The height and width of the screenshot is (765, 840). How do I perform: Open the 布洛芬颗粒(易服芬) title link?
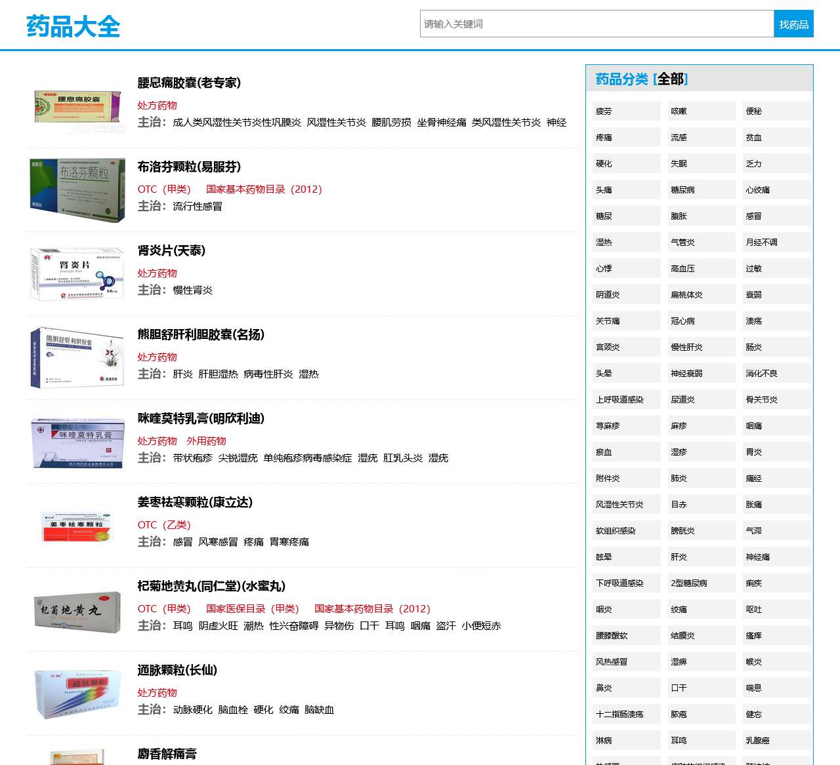tap(189, 167)
